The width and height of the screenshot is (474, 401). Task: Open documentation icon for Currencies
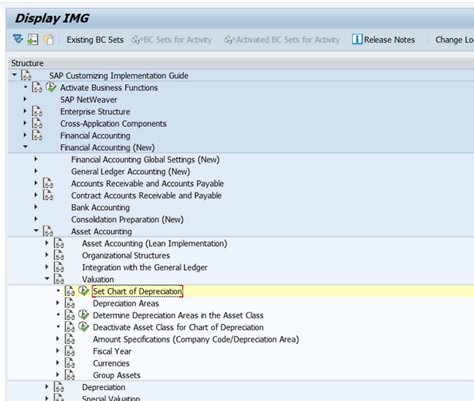pyautogui.click(x=70, y=363)
